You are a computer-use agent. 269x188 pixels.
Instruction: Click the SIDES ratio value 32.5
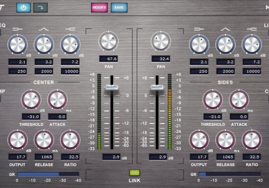[252, 157]
